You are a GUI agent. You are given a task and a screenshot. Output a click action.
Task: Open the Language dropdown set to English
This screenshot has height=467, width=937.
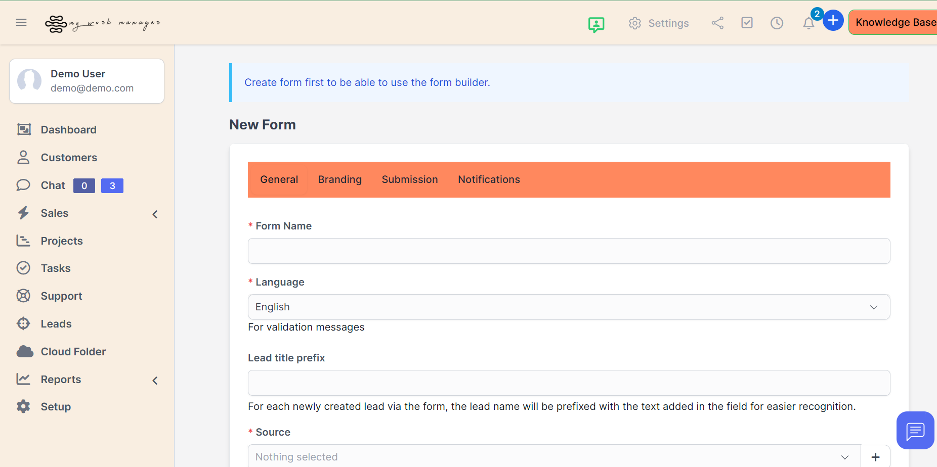569,307
